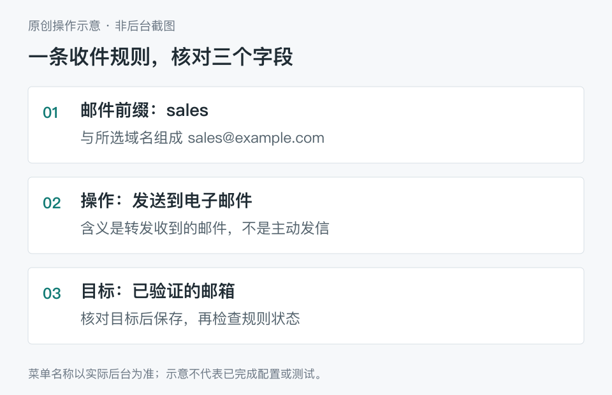Select the 邮件前缀：sales heading
Screen dimensions: 612x395
[145, 110]
